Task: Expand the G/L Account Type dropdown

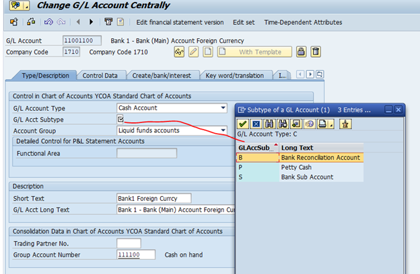Action: pyautogui.click(x=223, y=108)
